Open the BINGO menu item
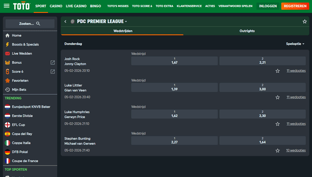 point(96,6)
